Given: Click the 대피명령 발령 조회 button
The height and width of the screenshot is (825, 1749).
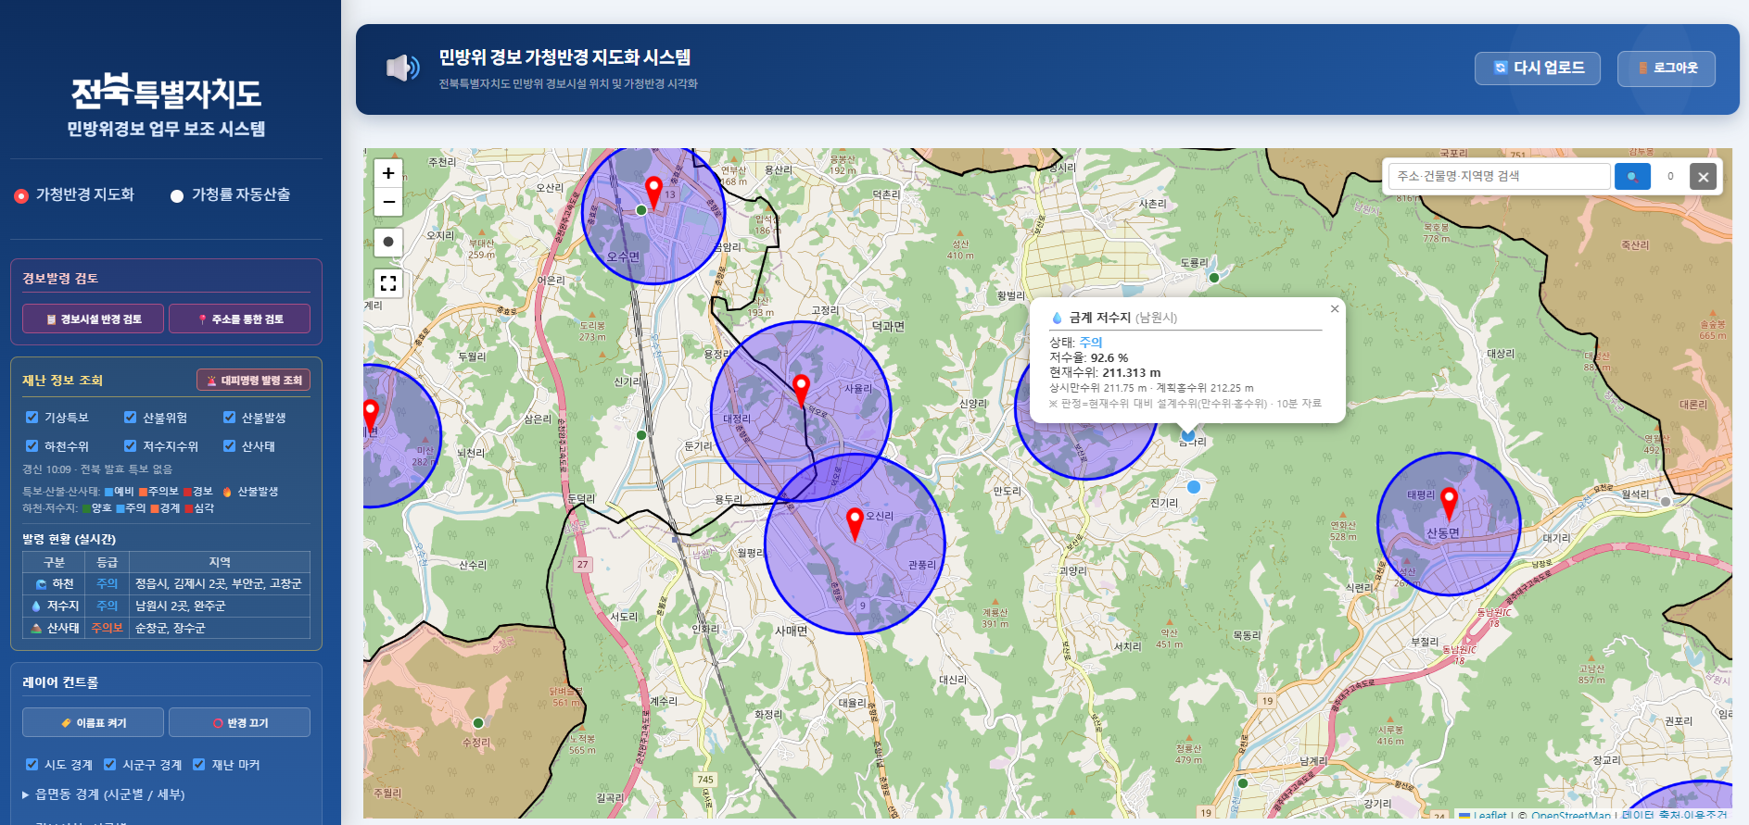Looking at the screenshot, I should (x=254, y=380).
